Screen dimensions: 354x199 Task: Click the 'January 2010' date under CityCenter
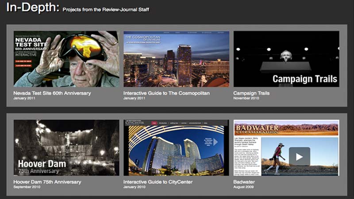tap(135, 187)
